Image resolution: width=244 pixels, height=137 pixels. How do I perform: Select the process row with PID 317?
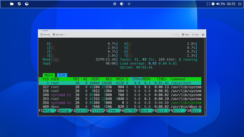coord(120,87)
